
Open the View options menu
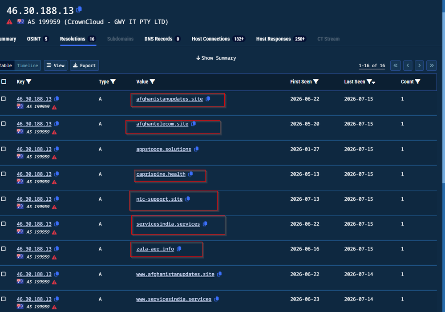[56, 65]
